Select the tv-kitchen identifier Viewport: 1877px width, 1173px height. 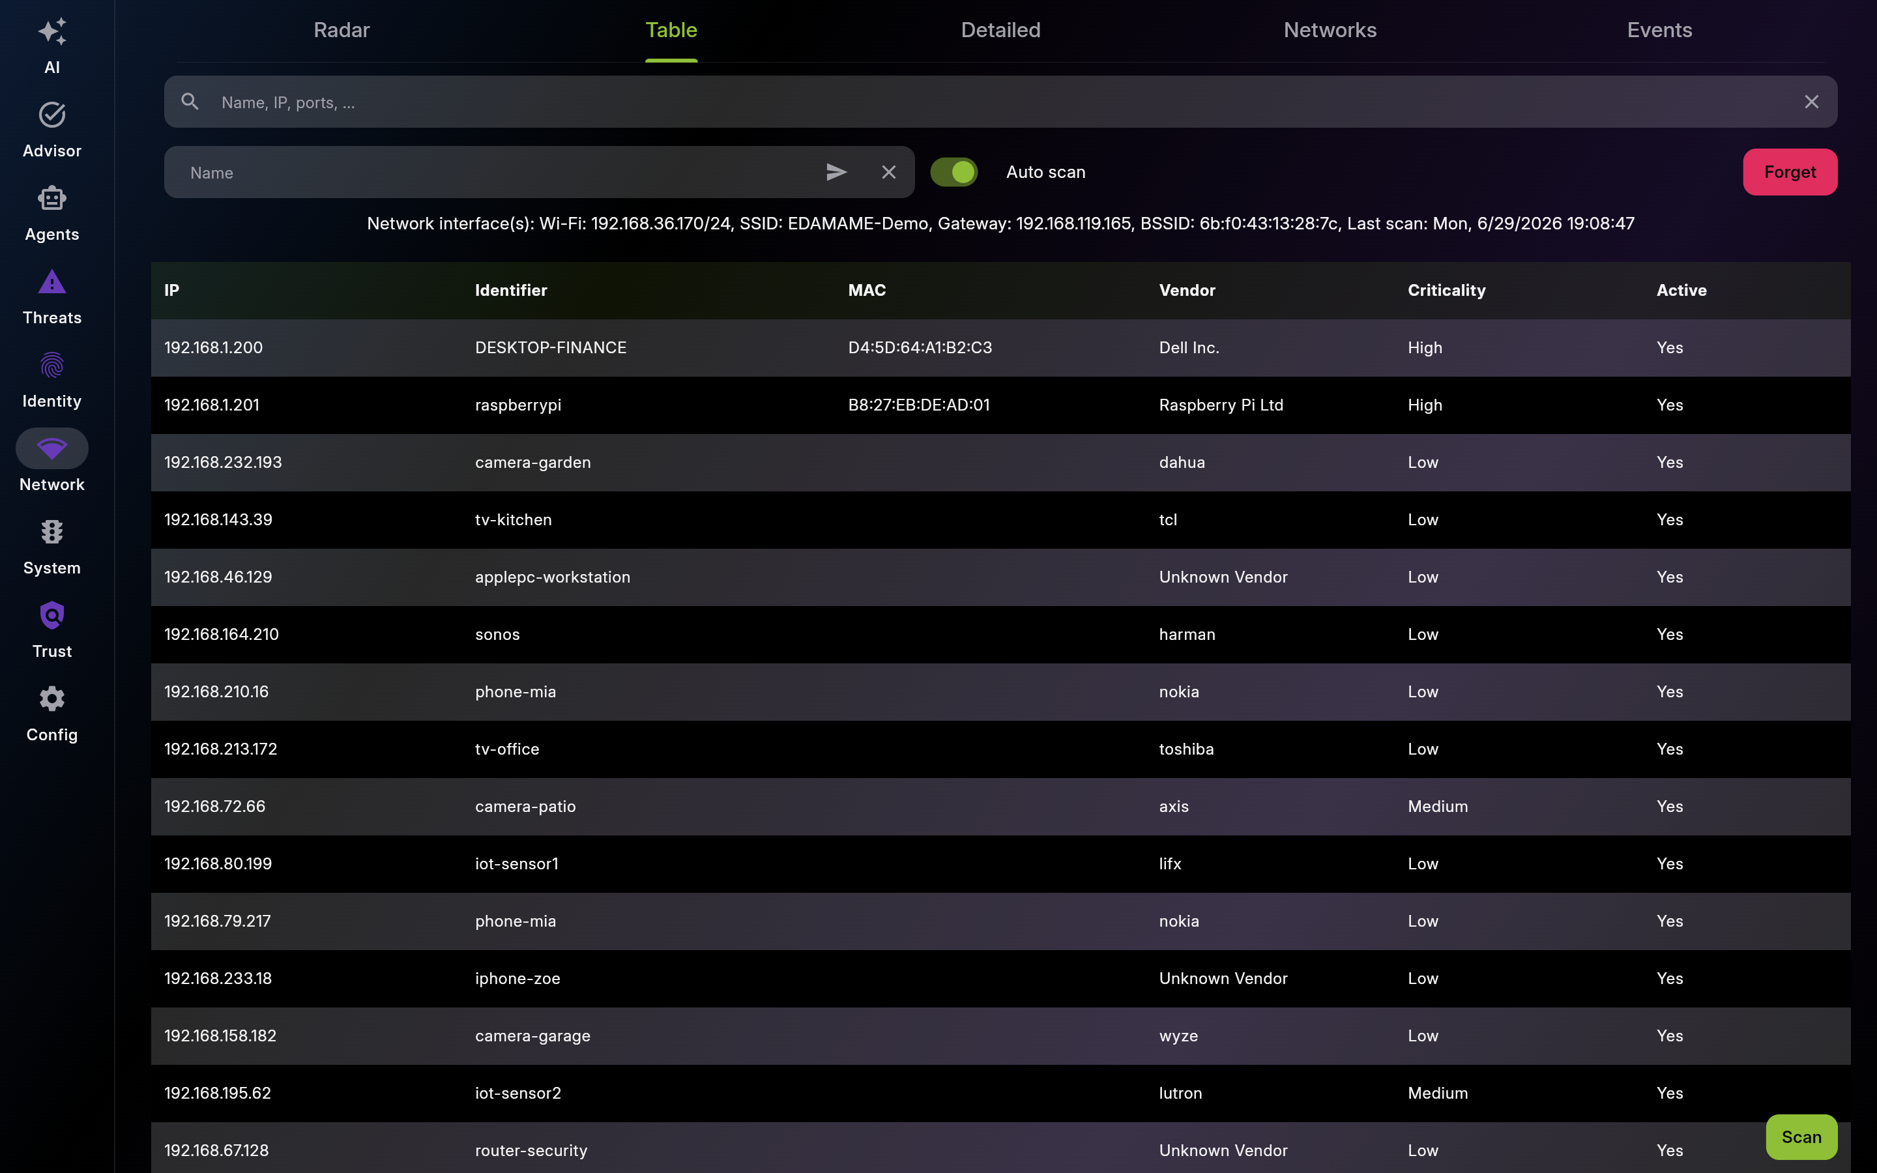pyautogui.click(x=514, y=520)
